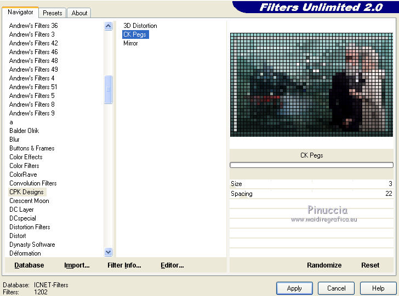Screen dimensions: 399x296
Task: Select Andrew's Filters 5 category
Action: 32,96
